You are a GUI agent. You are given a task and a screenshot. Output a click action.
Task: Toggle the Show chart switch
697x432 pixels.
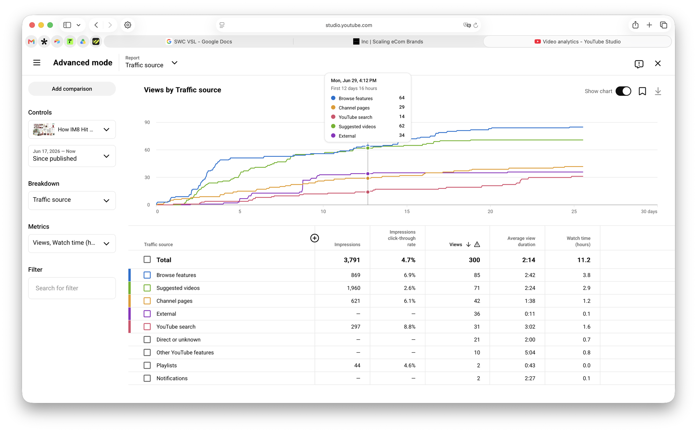623,91
